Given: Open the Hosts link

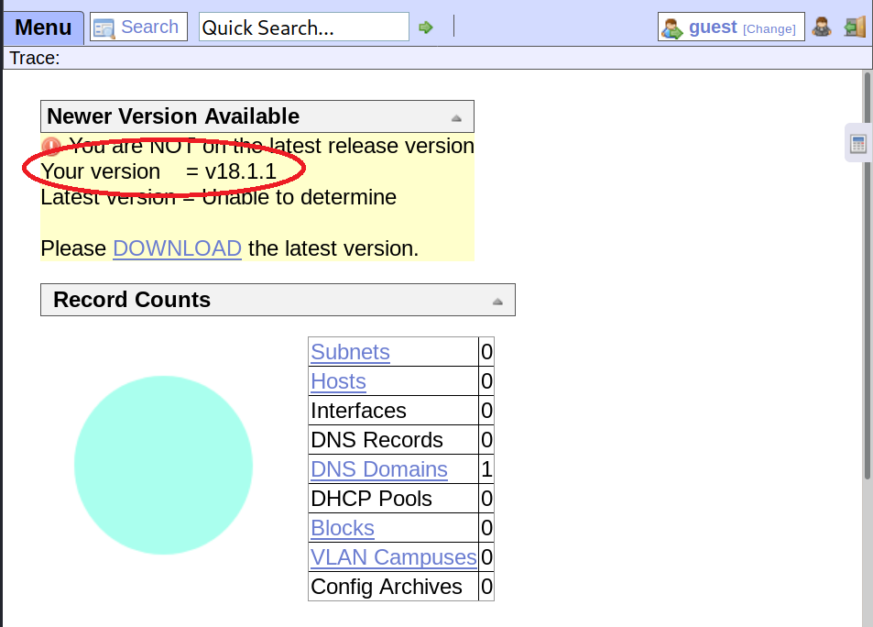Looking at the screenshot, I should [338, 381].
